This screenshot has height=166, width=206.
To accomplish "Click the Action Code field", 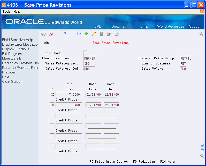I will pyautogui.click(x=85, y=53).
